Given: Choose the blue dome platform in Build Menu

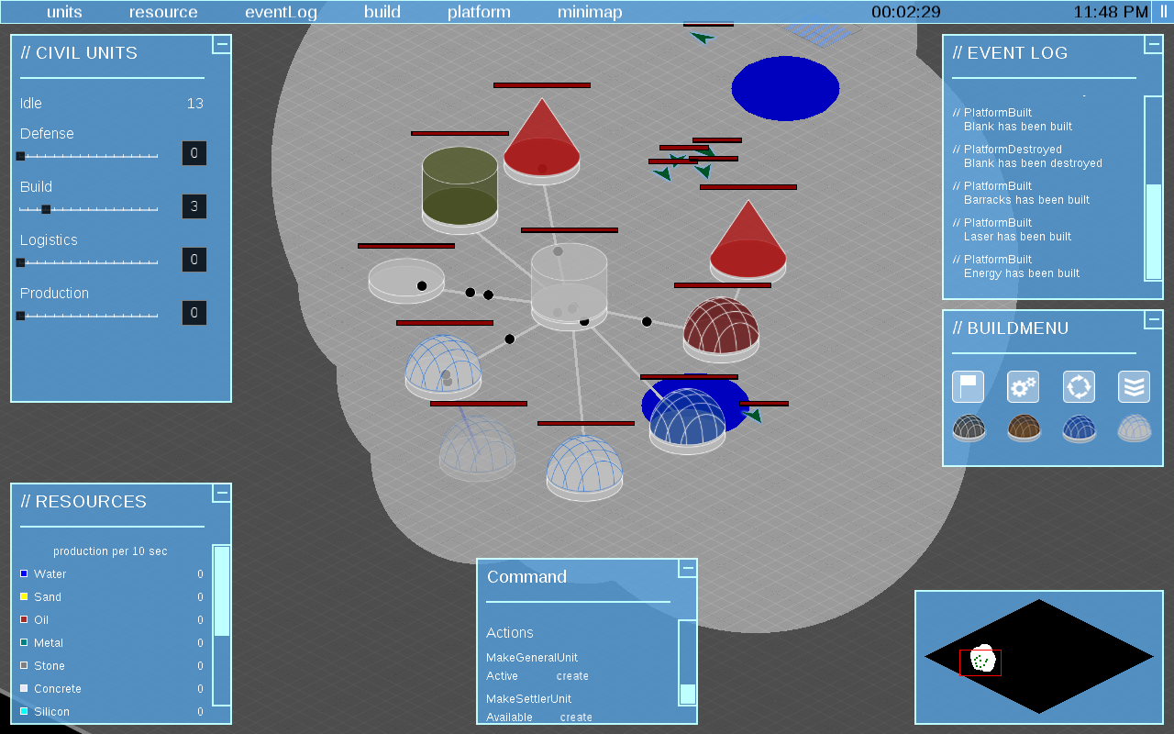Looking at the screenshot, I should [x=1079, y=428].
